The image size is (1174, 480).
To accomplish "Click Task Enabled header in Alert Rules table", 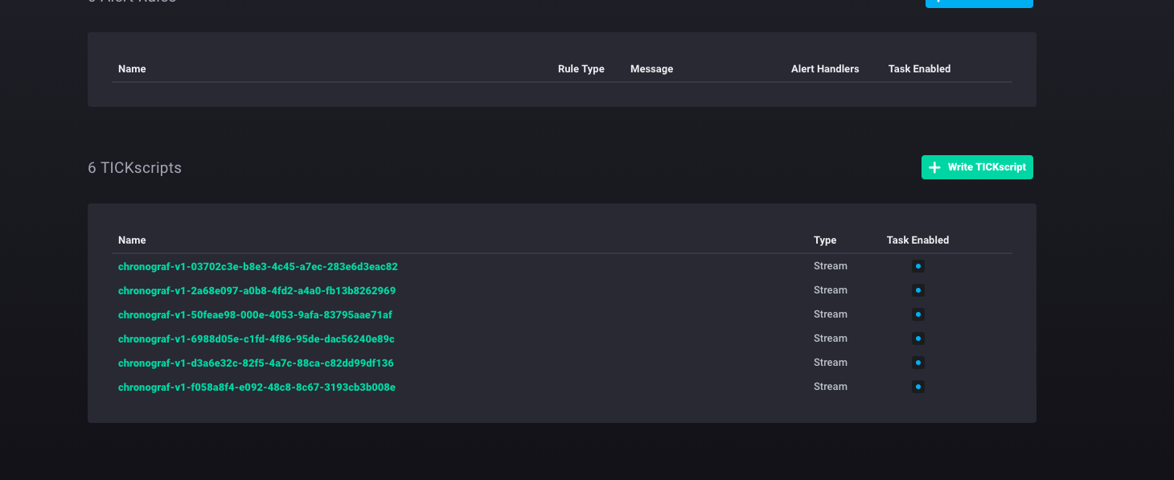I will point(919,69).
